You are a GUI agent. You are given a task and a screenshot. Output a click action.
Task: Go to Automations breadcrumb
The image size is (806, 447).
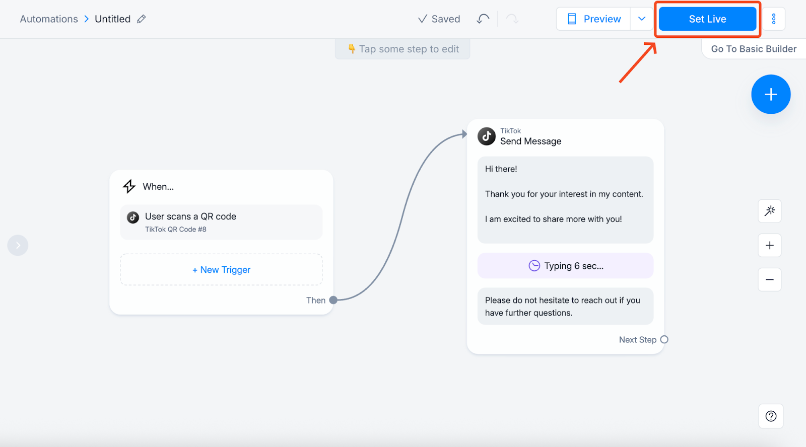49,19
